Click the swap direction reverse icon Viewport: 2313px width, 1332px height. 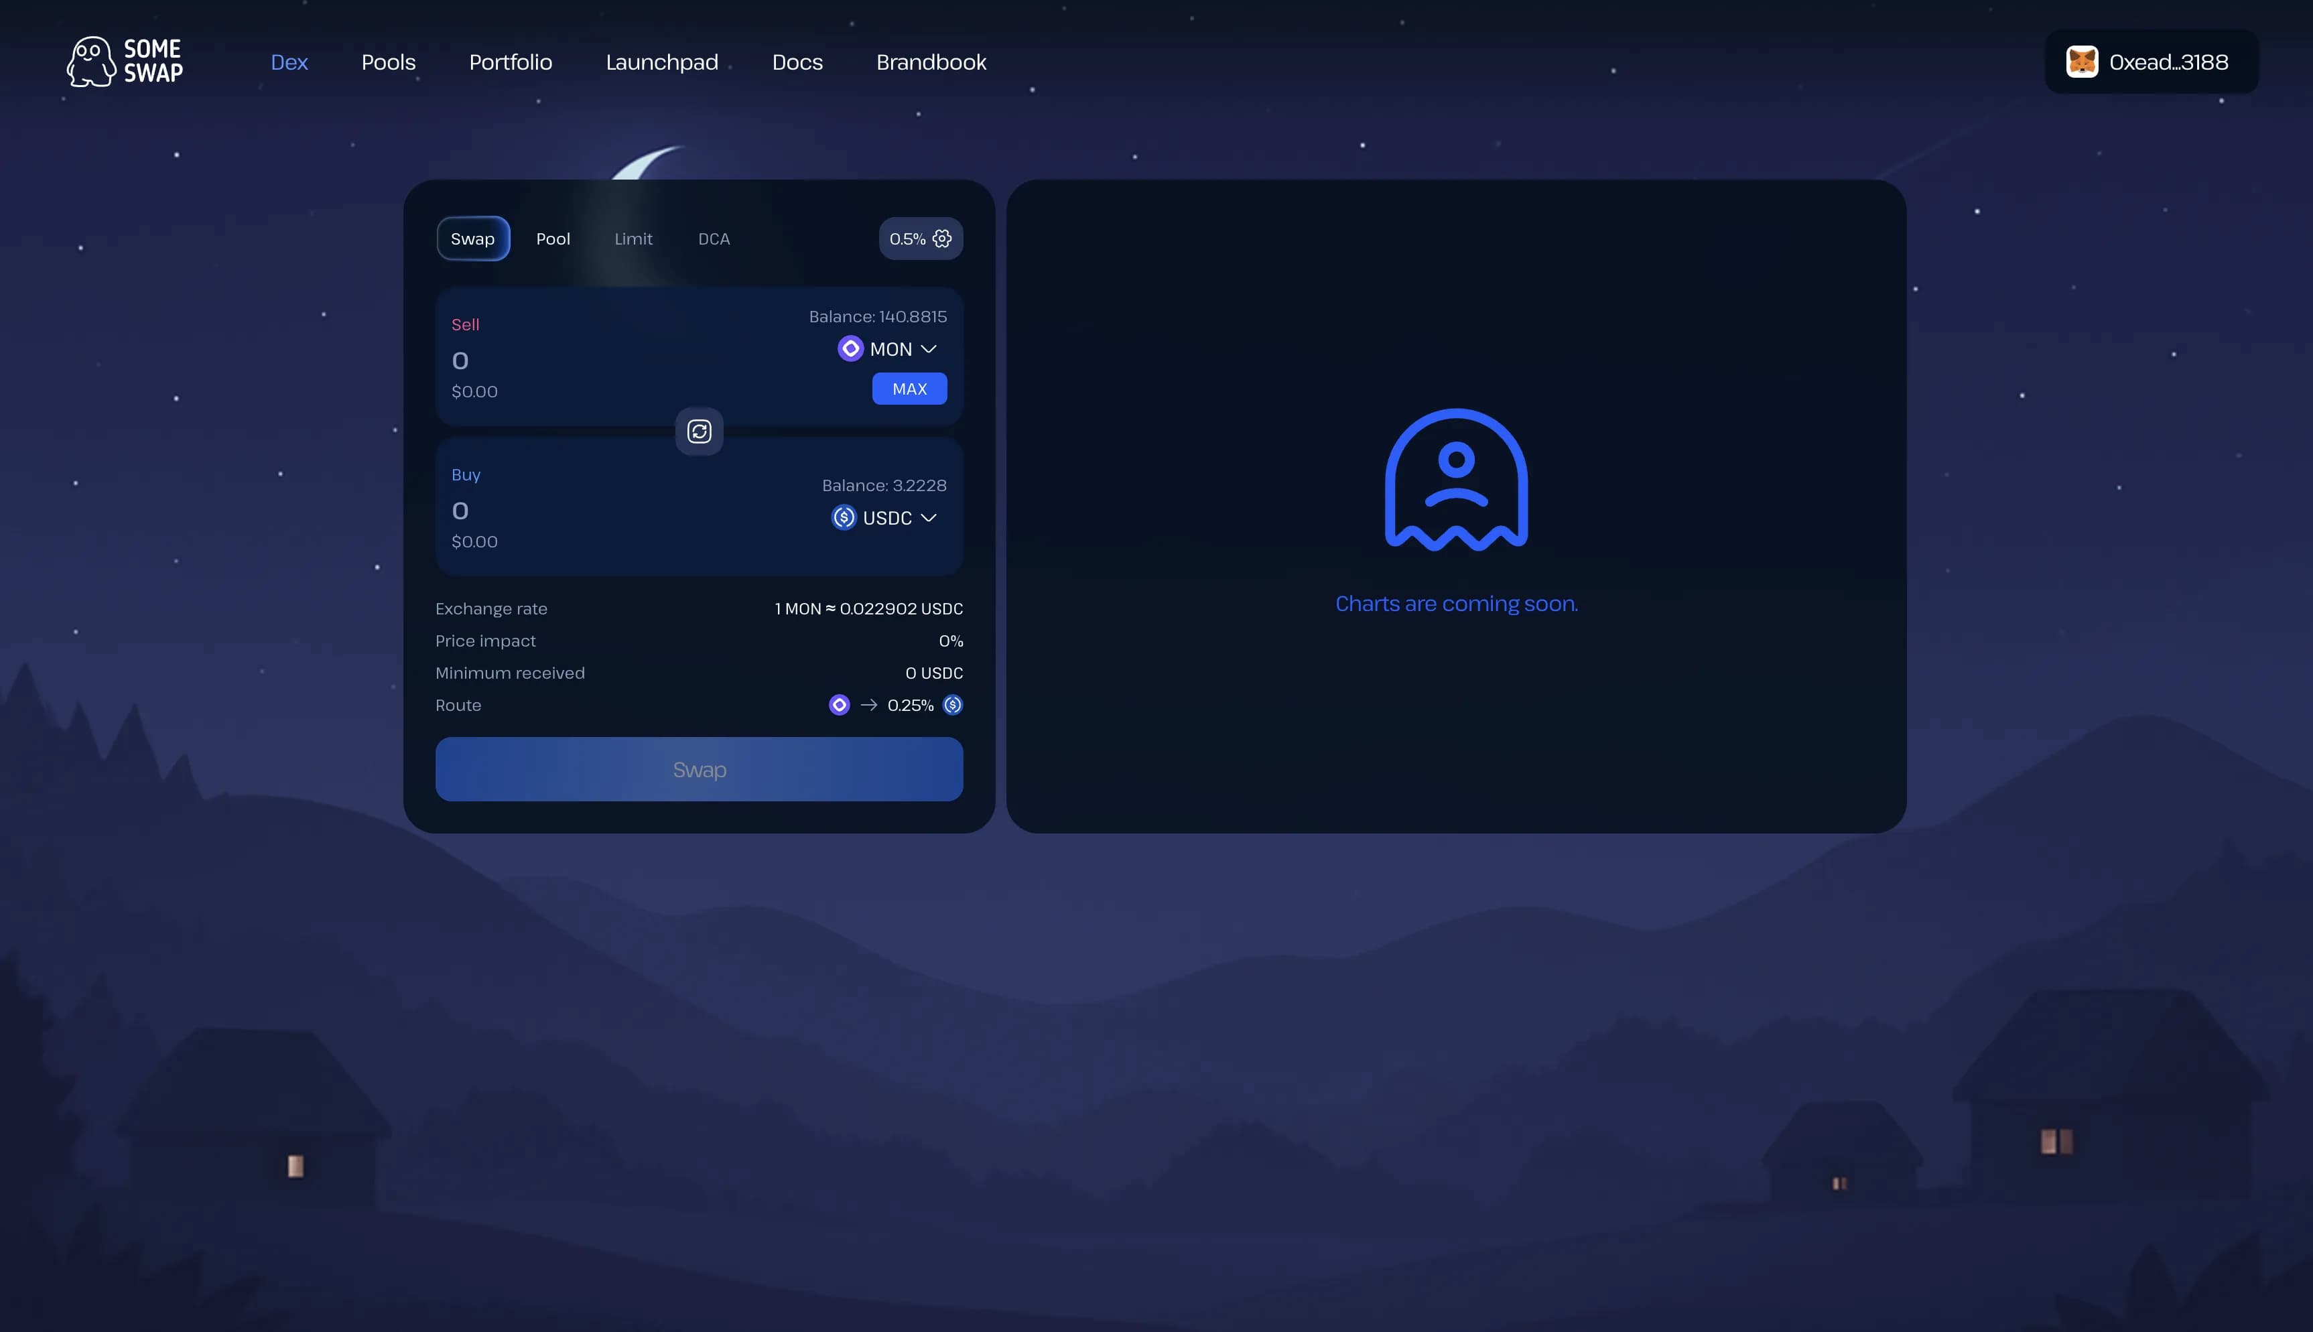coord(699,431)
